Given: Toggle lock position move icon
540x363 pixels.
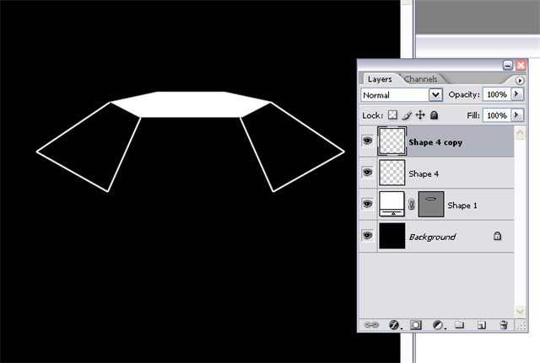Looking at the screenshot, I should click(420, 115).
